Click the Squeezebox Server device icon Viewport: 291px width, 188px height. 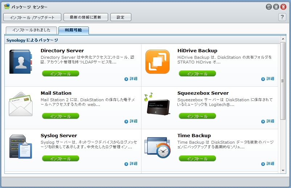[x=157, y=104]
